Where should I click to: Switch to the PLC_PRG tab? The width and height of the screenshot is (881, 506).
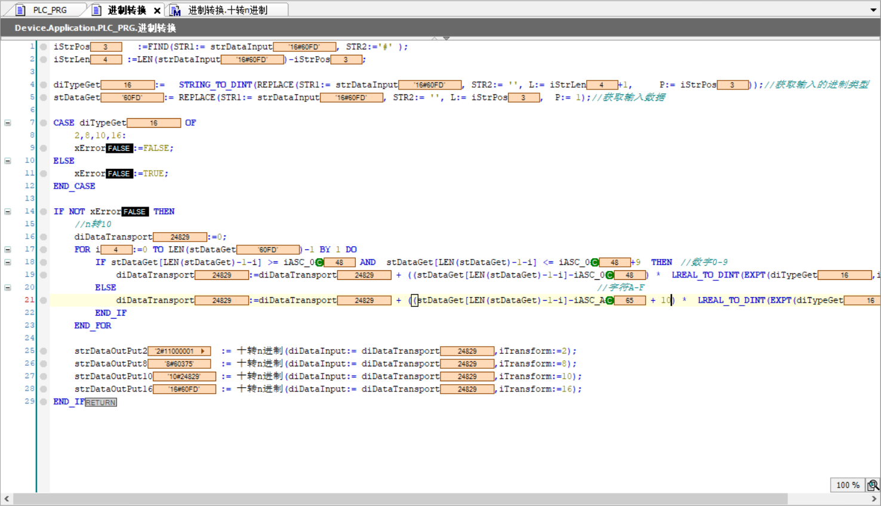[50, 10]
